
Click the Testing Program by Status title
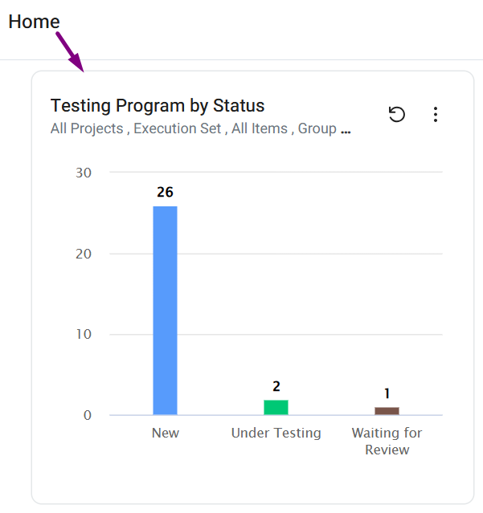point(158,106)
